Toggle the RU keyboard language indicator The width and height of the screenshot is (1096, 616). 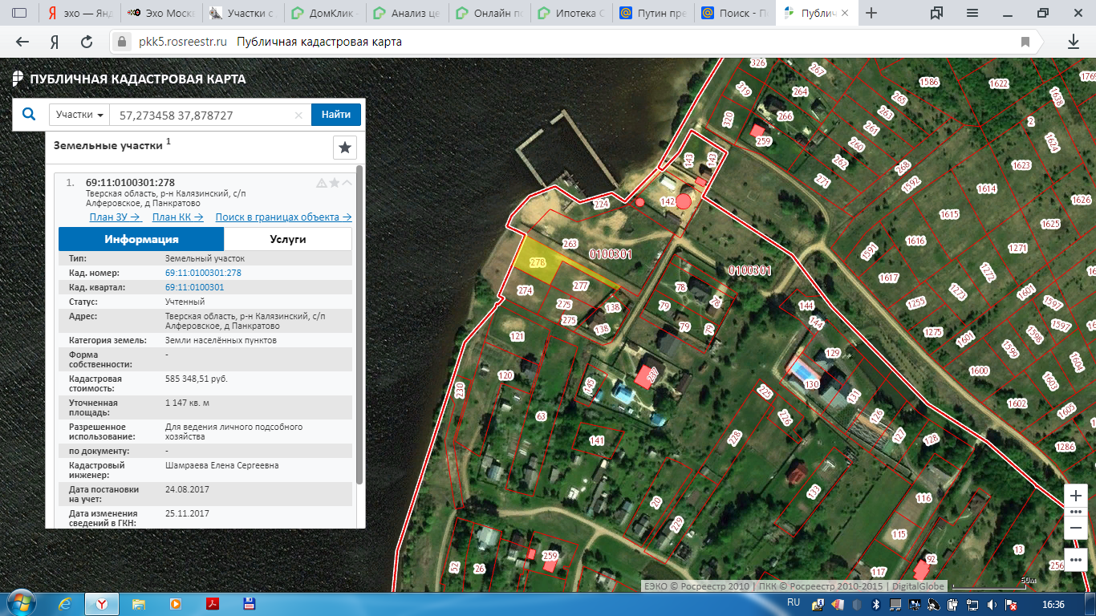tap(794, 603)
